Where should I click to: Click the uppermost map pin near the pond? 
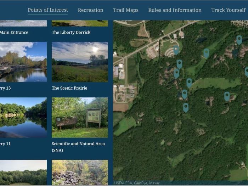tap(239, 40)
